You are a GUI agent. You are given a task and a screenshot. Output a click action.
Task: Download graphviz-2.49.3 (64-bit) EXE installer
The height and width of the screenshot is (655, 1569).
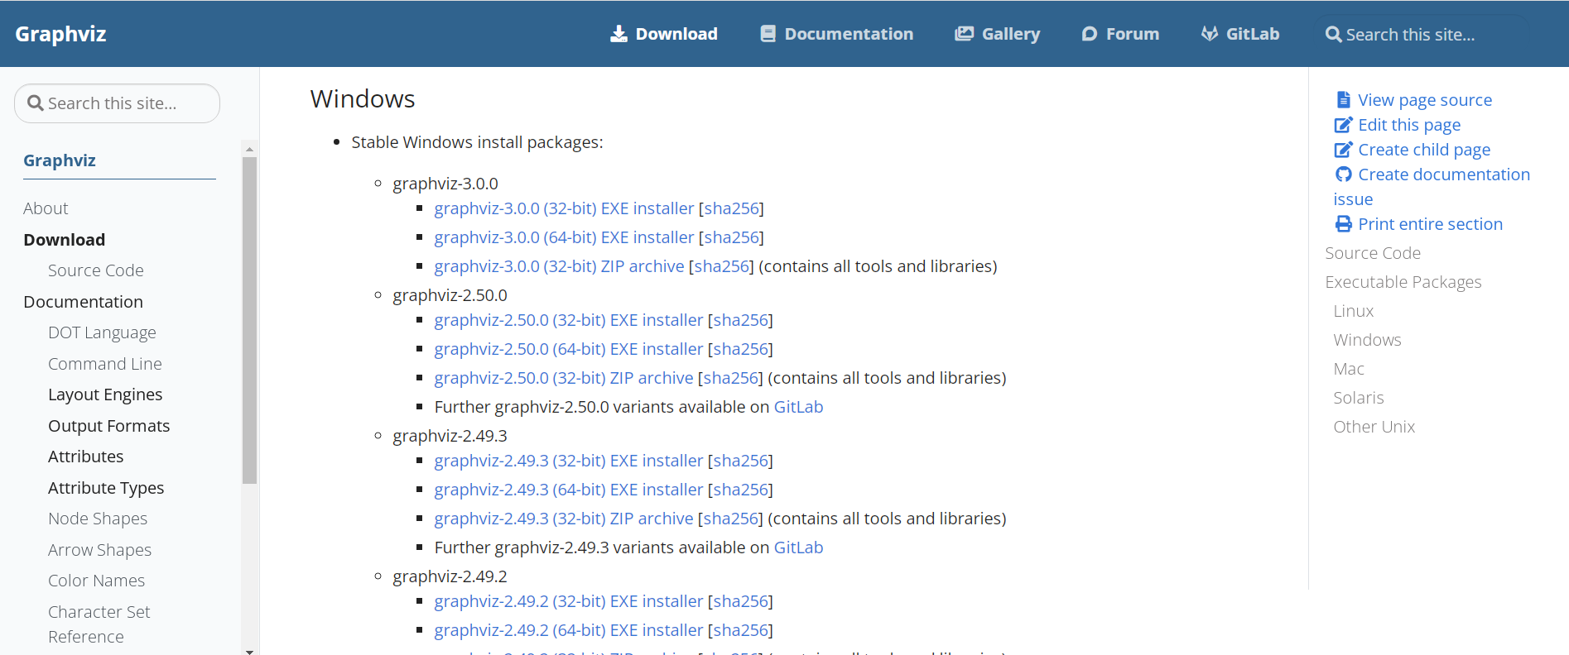[x=569, y=490]
